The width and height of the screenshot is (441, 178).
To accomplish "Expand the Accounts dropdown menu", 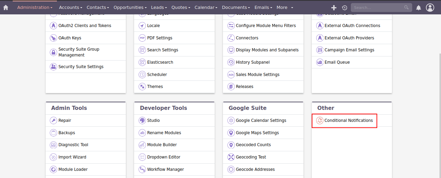I will (x=70, y=8).
